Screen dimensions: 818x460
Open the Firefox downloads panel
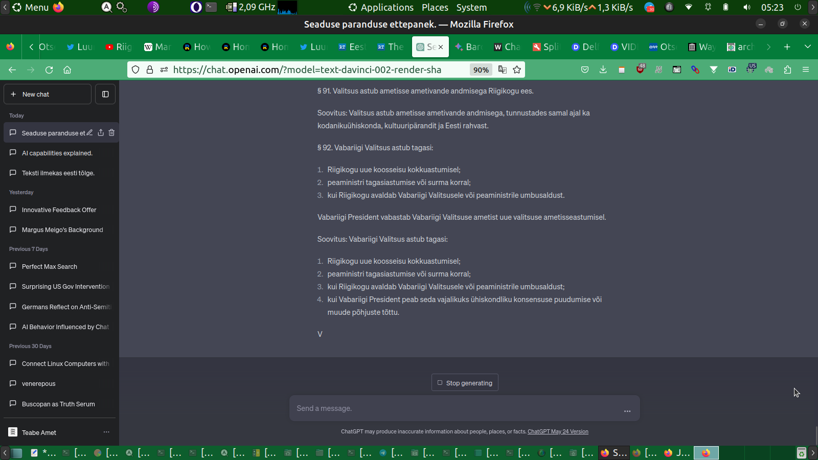coord(603,70)
